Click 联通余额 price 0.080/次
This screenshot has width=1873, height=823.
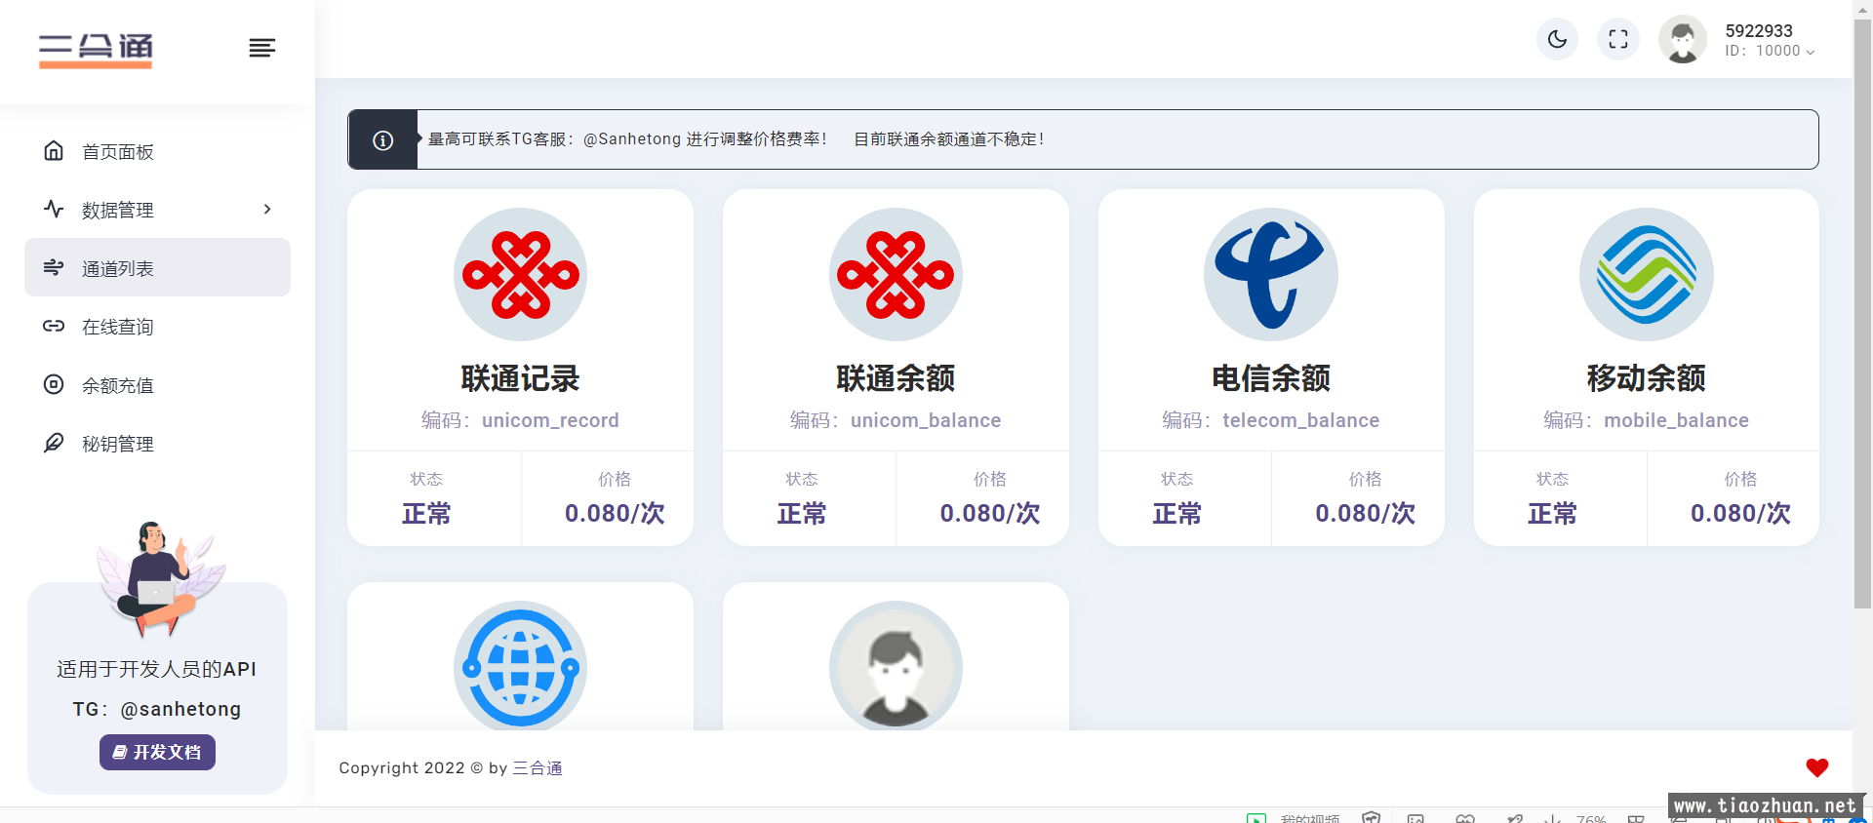click(x=990, y=514)
